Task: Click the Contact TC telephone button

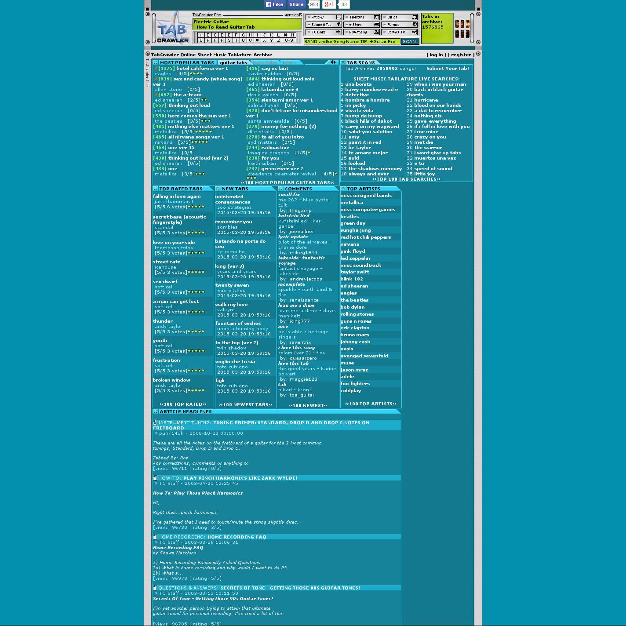Action: click(414, 32)
